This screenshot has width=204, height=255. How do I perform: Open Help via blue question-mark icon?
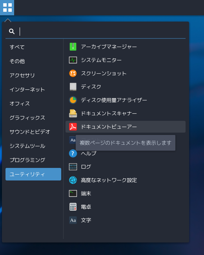(73, 153)
